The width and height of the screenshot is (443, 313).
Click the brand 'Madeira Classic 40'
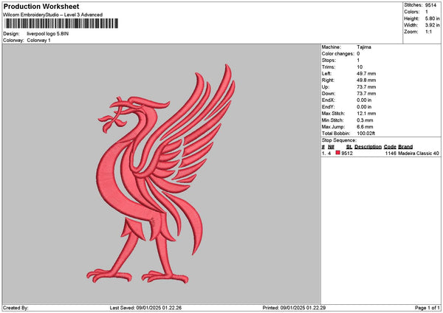pyautogui.click(x=419, y=154)
